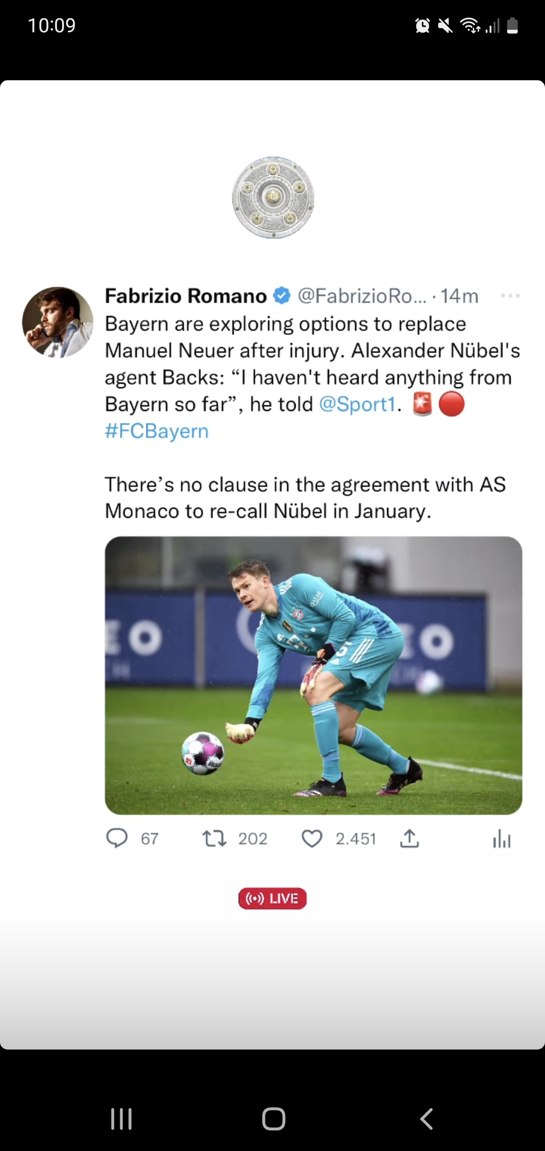Viewport: 545px width, 1151px height.
Task: Tap the Bundesliga trophy shield image
Action: 273,197
